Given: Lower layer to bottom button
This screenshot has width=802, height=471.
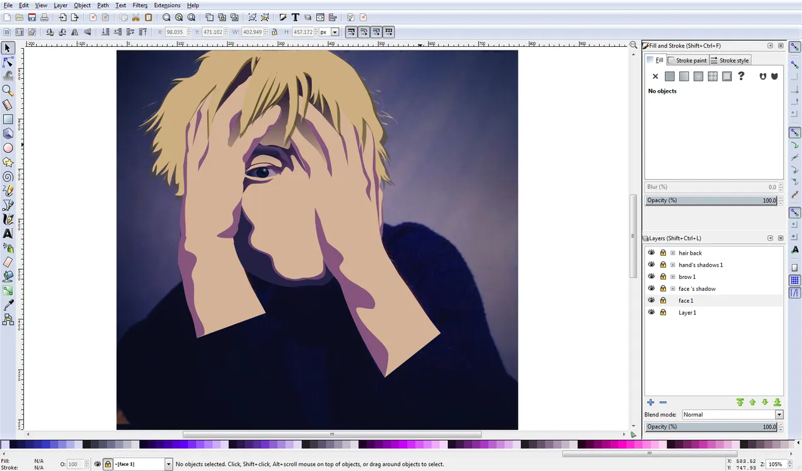Looking at the screenshot, I should (x=778, y=402).
